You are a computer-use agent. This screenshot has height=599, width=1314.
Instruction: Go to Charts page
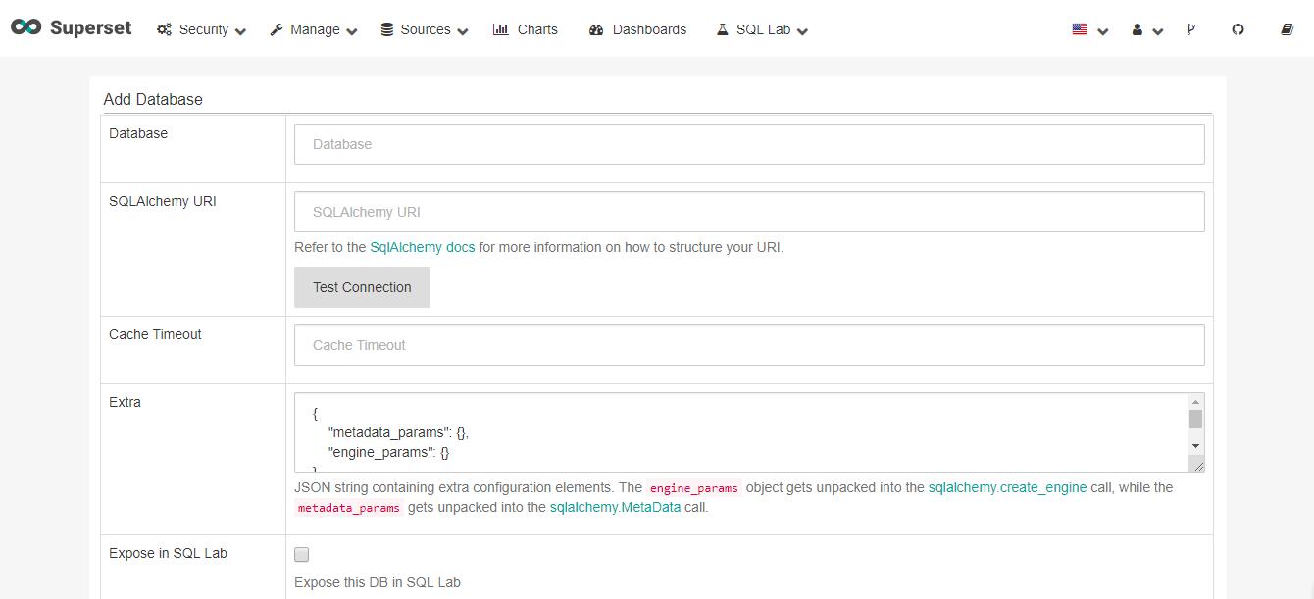[x=537, y=29]
